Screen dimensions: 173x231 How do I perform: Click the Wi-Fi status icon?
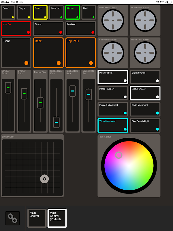pos(157,2)
